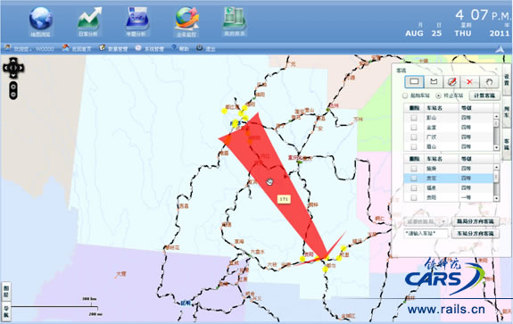Activate the hand pan tool
Image resolution: width=513 pixels, height=324 pixels.
click(489, 82)
